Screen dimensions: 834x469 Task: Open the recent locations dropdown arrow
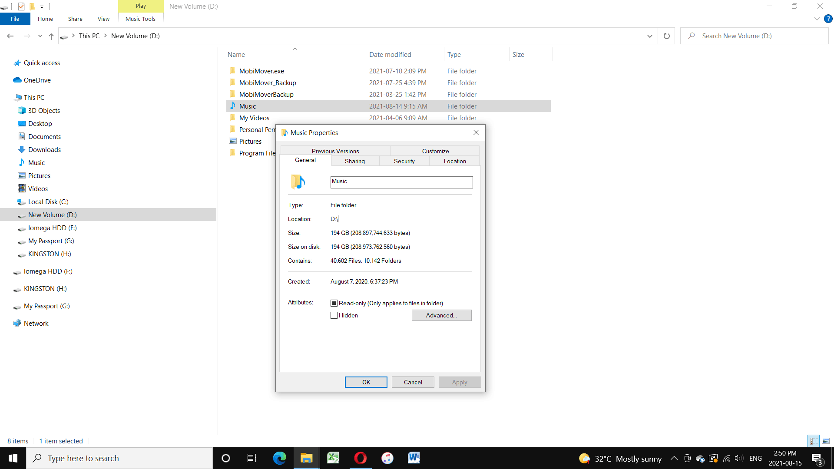[x=40, y=36]
